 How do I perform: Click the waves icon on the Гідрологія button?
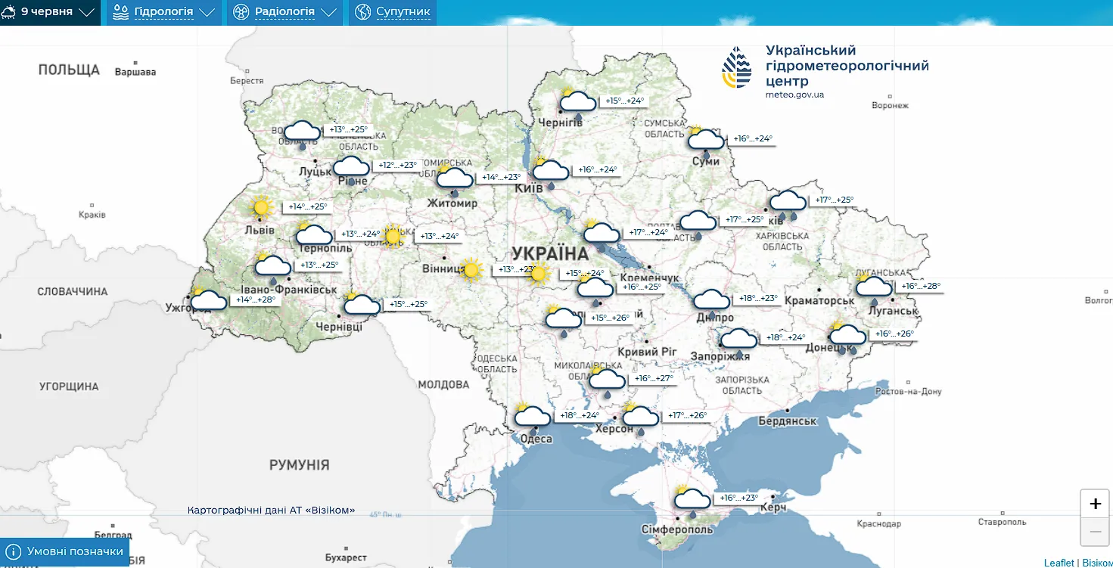coord(120,12)
